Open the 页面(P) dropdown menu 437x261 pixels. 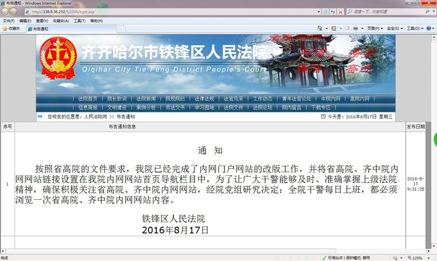(375, 28)
